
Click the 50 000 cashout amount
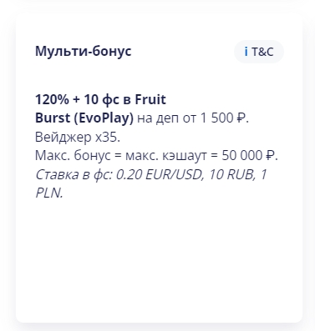pos(241,156)
